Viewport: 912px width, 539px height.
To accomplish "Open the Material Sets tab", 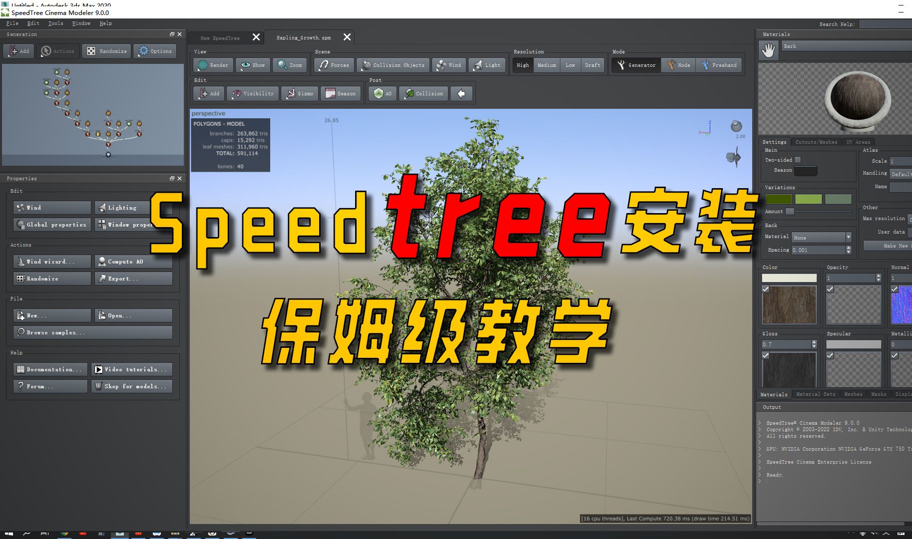I will (x=816, y=394).
